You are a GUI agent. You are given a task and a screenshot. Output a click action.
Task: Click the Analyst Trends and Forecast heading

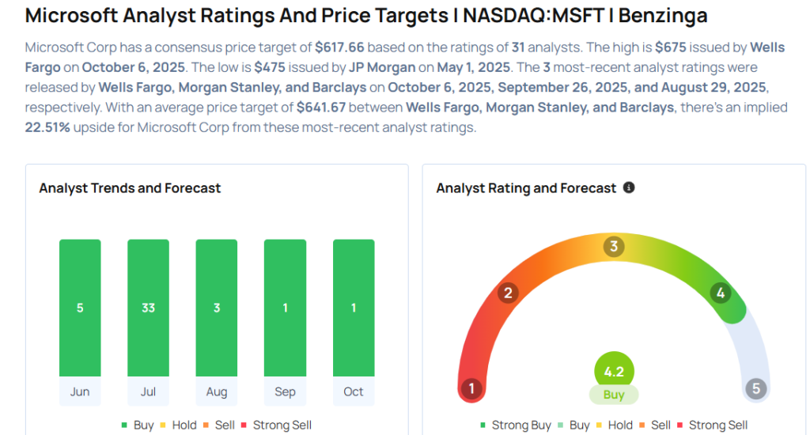(130, 188)
